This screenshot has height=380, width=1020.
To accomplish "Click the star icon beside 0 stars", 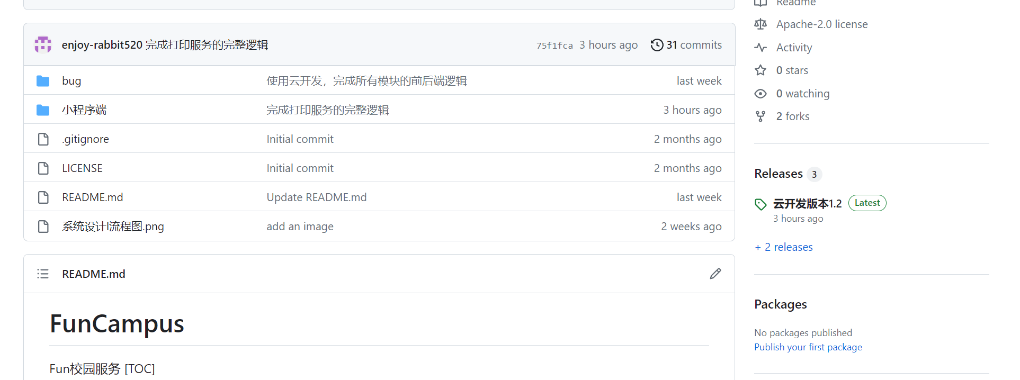I will [x=760, y=70].
